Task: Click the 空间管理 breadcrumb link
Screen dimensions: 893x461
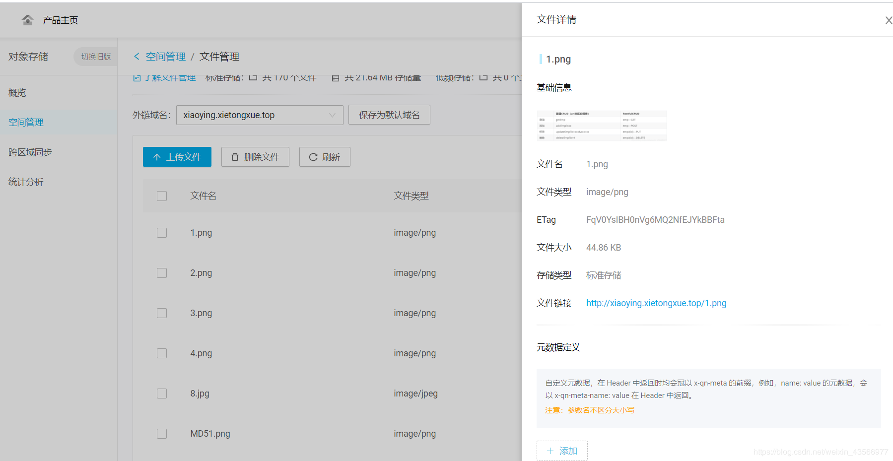Action: pyautogui.click(x=165, y=57)
